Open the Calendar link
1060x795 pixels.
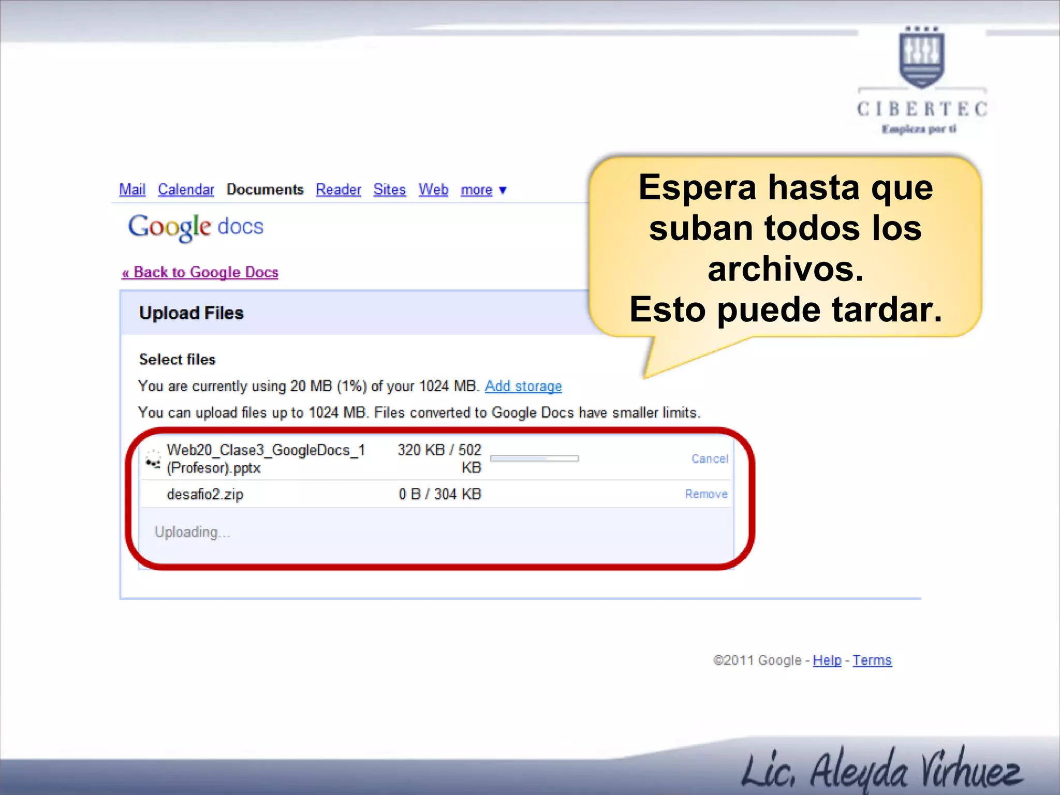point(186,189)
